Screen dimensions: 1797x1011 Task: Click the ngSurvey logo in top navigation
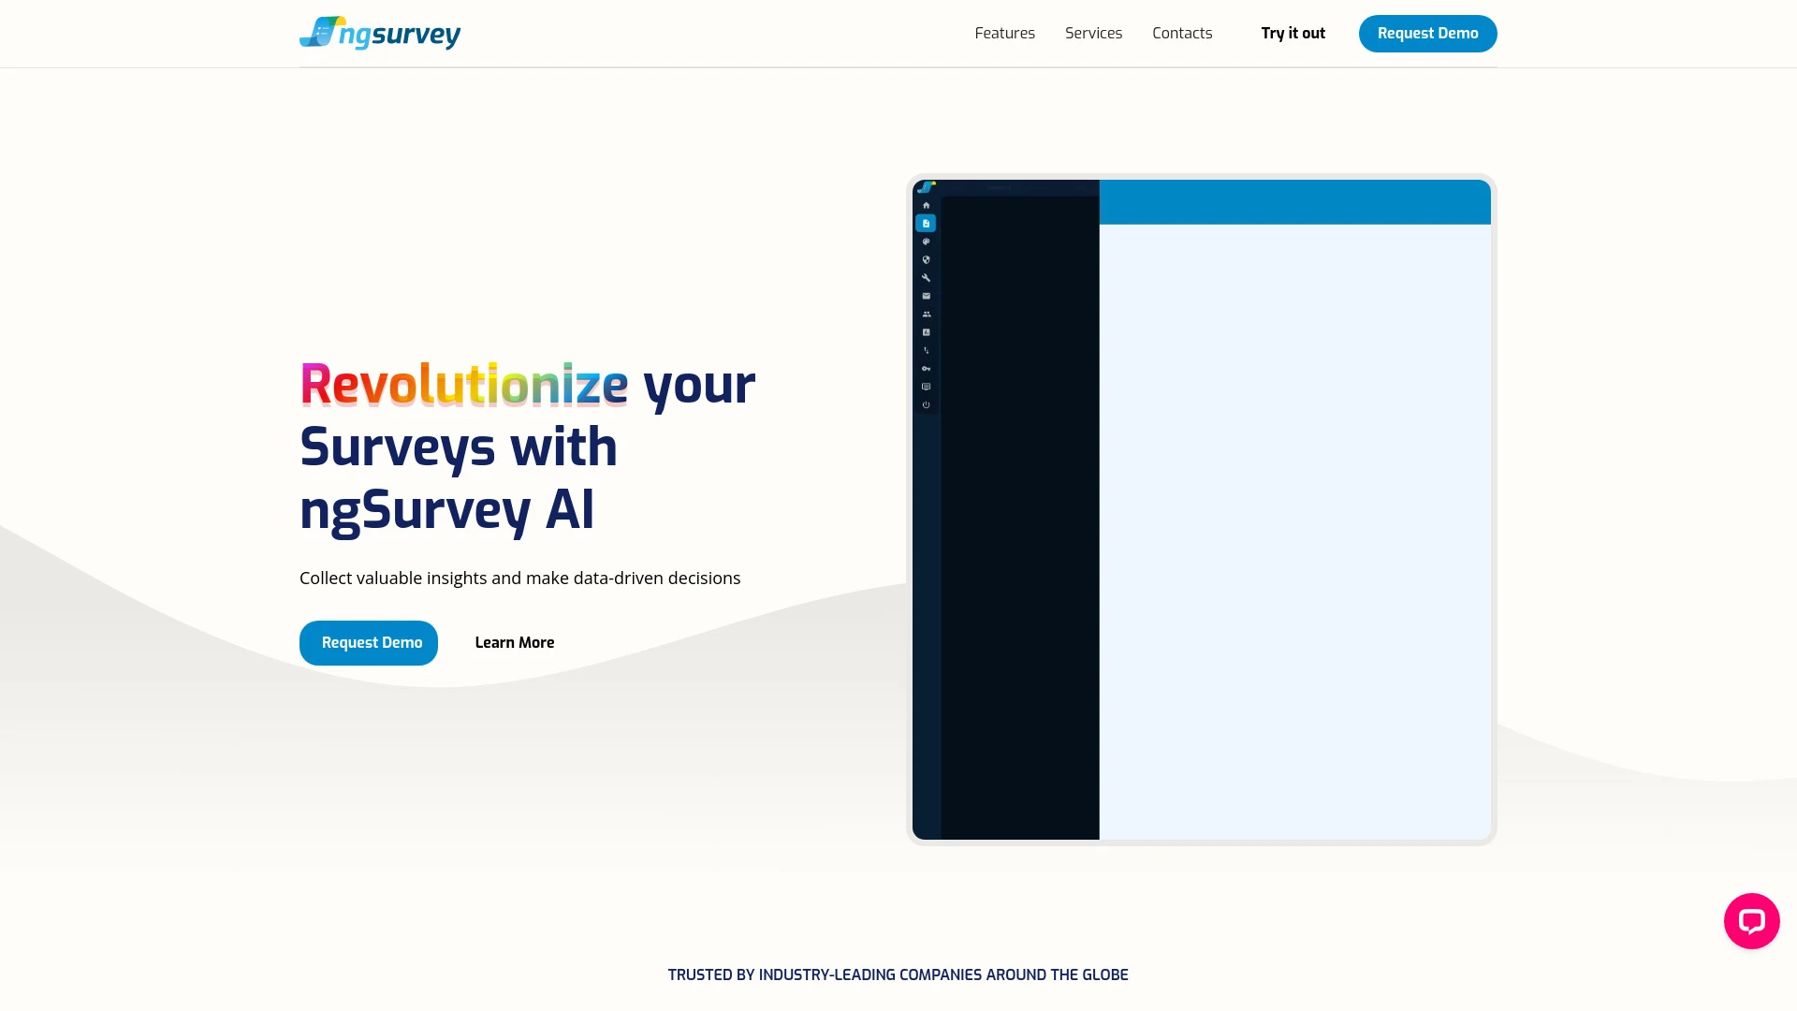(379, 32)
